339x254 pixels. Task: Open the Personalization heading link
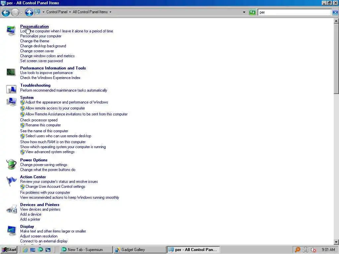tap(34, 26)
